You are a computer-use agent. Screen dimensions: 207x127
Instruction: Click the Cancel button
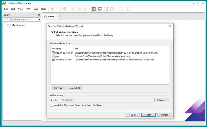[164, 115]
